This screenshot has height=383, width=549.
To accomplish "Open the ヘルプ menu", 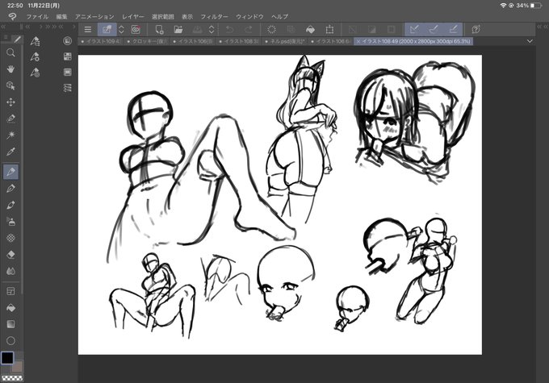I will [x=280, y=16].
